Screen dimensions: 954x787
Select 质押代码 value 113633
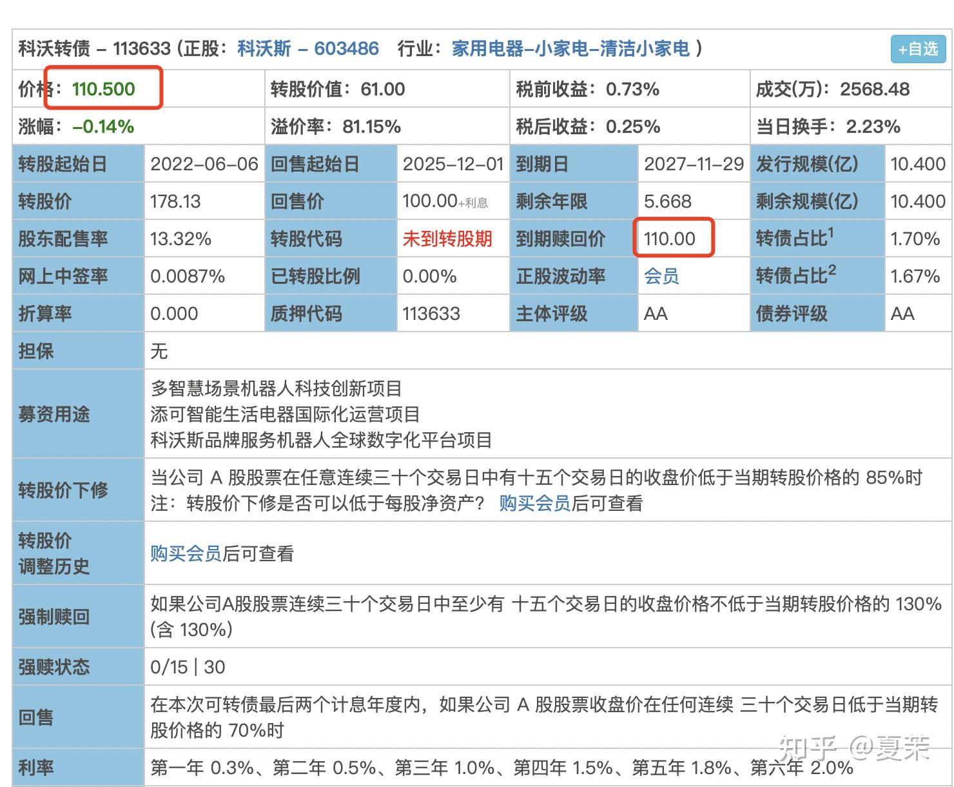click(431, 314)
